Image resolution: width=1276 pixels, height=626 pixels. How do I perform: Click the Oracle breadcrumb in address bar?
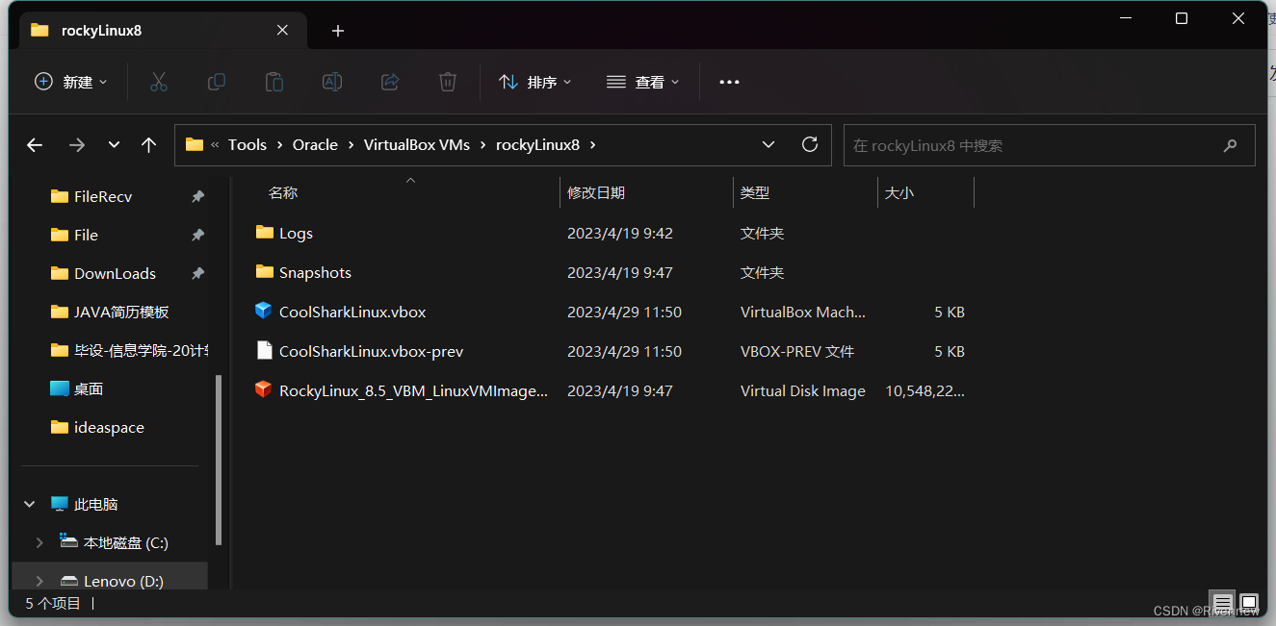coord(315,144)
